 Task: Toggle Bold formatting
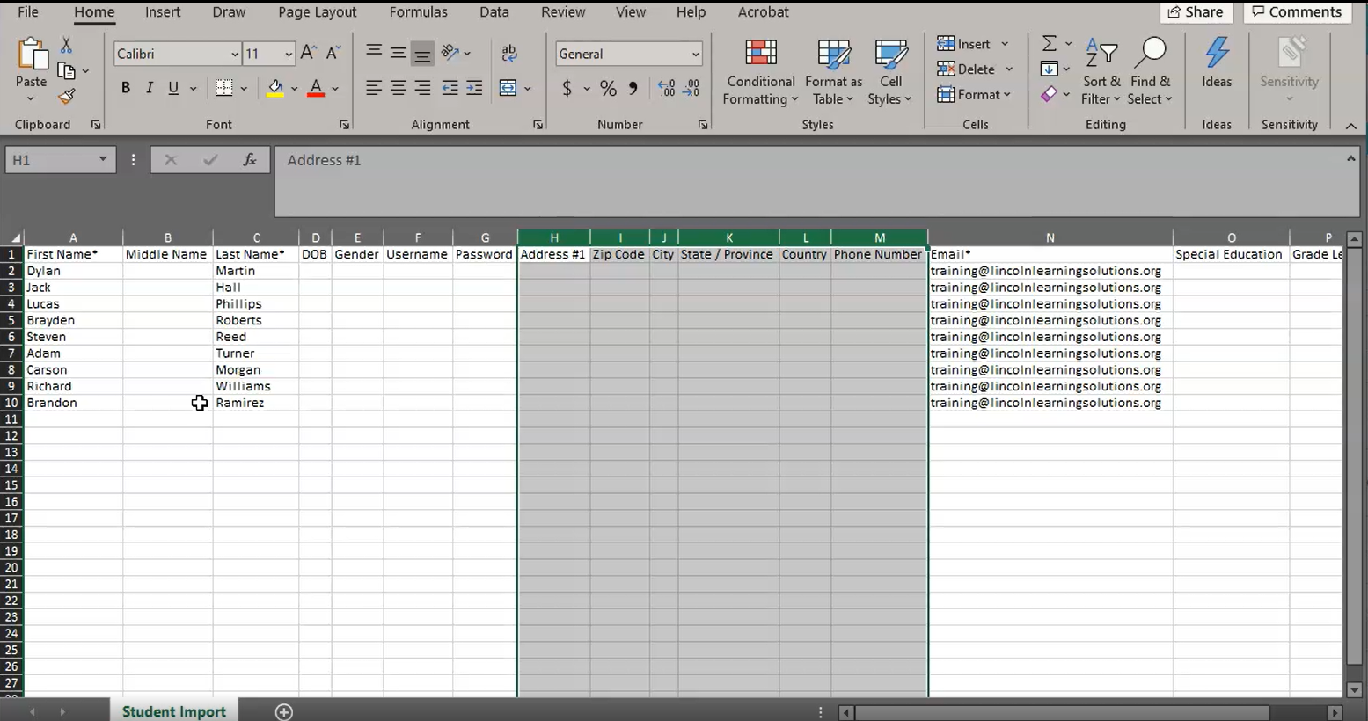pos(126,88)
